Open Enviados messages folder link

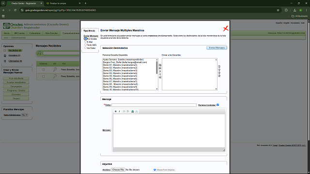[x=15, y=56]
